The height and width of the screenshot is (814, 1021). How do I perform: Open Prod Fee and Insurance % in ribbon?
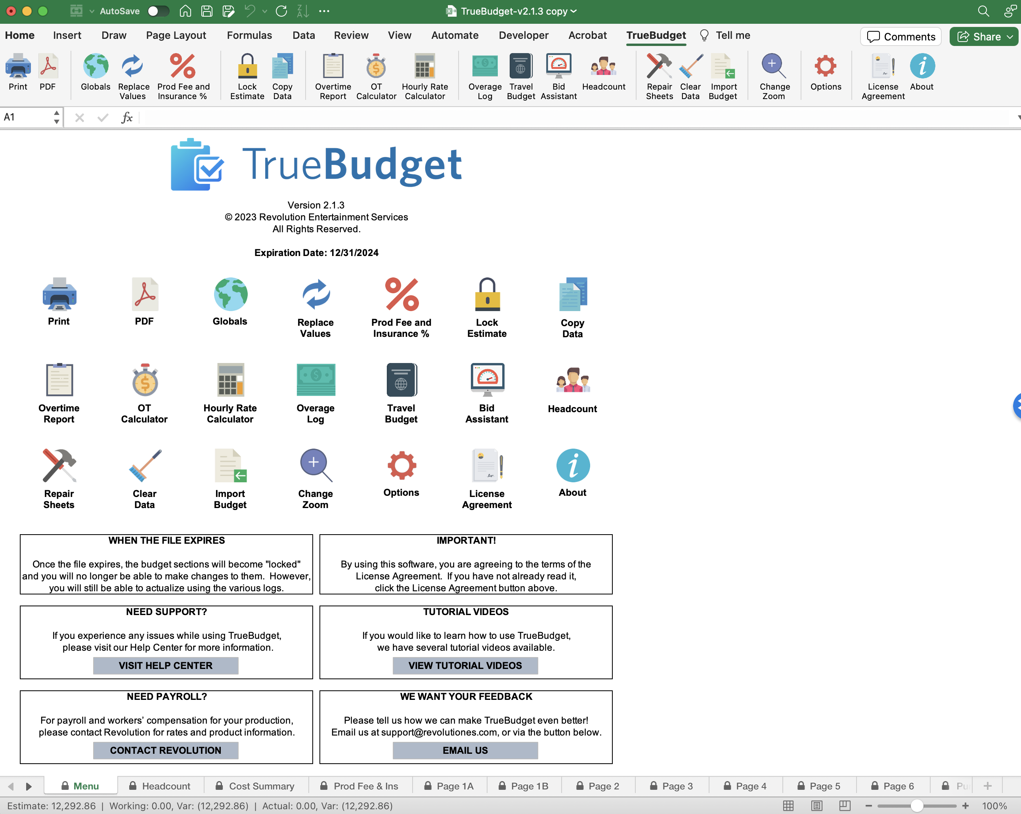click(x=183, y=77)
